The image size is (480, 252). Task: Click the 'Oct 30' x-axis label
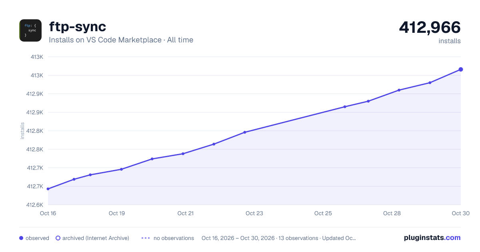[x=460, y=213]
